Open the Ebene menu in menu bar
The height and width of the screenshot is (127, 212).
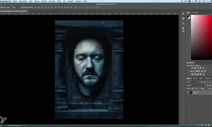(37, 1)
